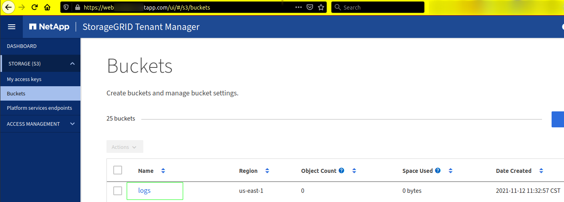This screenshot has height=202, width=564.
Task: Open the hamburger navigation menu
Action: pos(12,27)
